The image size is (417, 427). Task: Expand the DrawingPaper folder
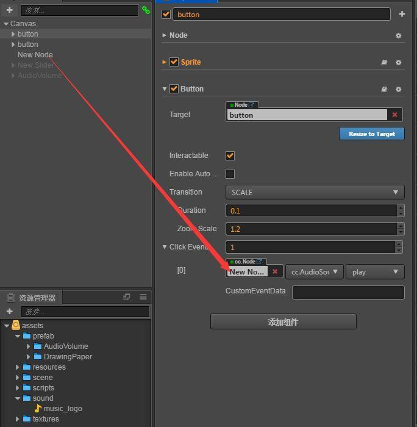[28, 357]
